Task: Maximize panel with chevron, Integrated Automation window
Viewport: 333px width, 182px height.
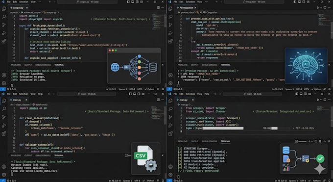Action: 325,141
